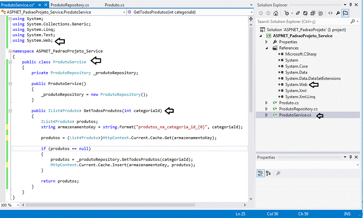Click the Property Pages wrench icon
The width and height of the screenshot is (363, 218).
(x=278, y=173)
